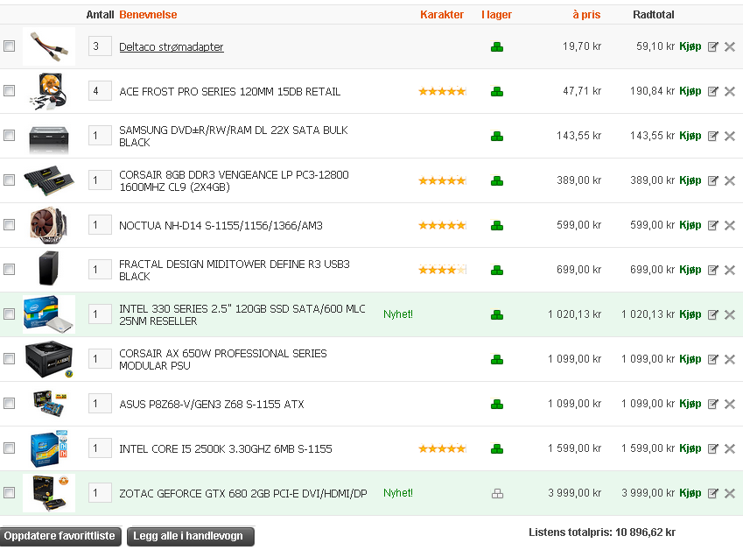Click Listens totalpris 10 896,62 kr text
The height and width of the screenshot is (550, 743).
[x=602, y=532]
